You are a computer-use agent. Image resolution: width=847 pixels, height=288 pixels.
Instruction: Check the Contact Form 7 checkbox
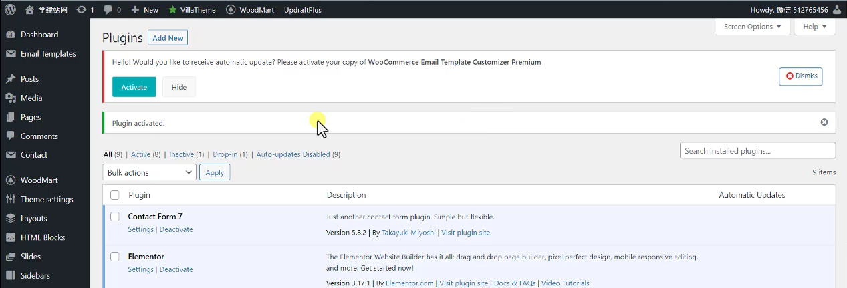[115, 217]
